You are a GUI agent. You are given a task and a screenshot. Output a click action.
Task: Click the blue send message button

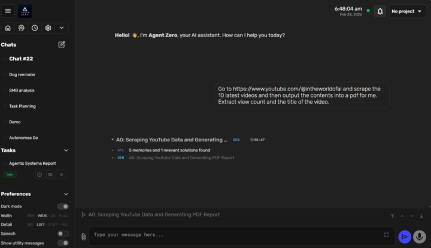tap(405, 237)
